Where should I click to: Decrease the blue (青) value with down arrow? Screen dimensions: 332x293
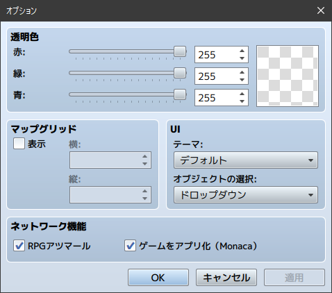click(x=242, y=101)
